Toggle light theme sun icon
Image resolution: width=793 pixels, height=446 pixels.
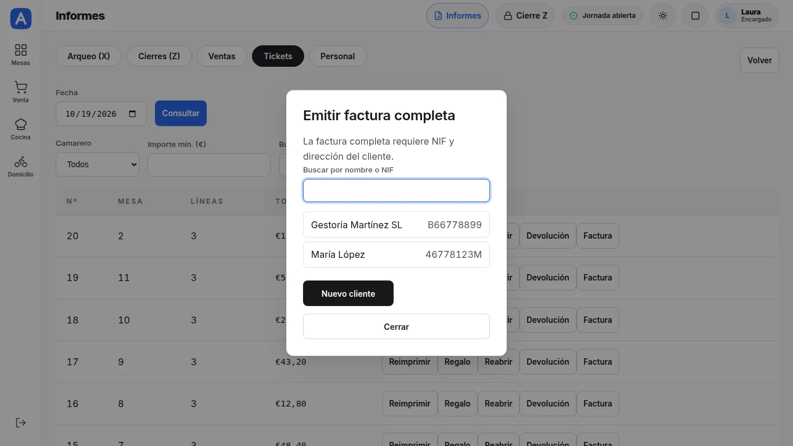click(663, 16)
